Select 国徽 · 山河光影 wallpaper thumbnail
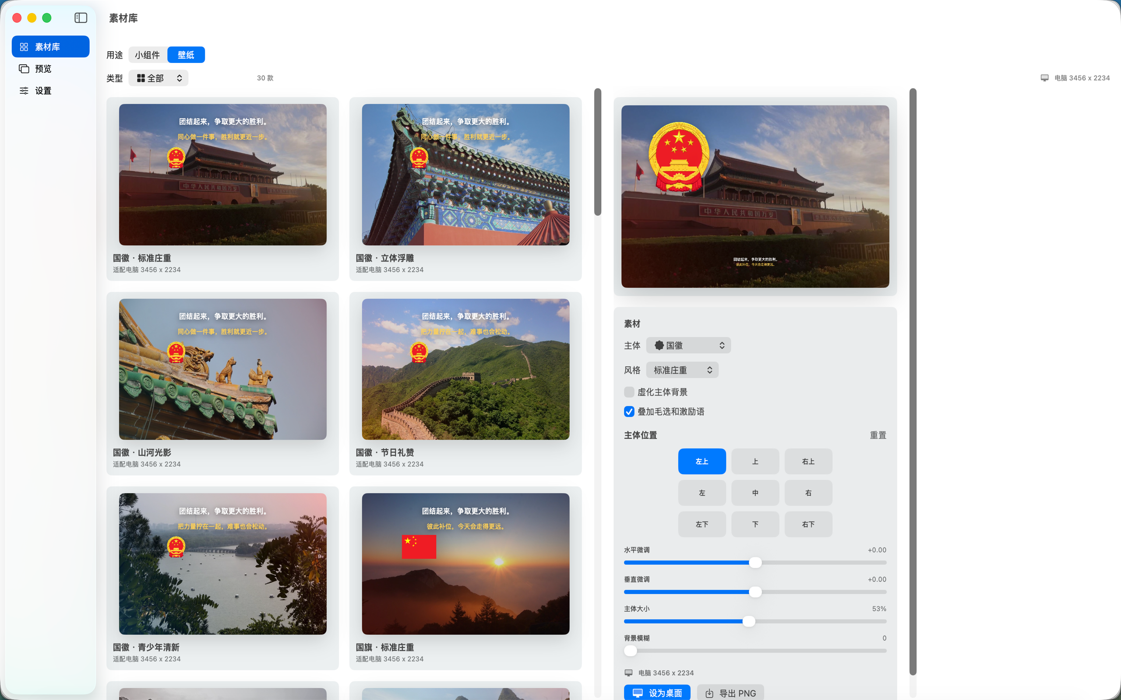Viewport: 1121px width, 700px height. click(222, 369)
